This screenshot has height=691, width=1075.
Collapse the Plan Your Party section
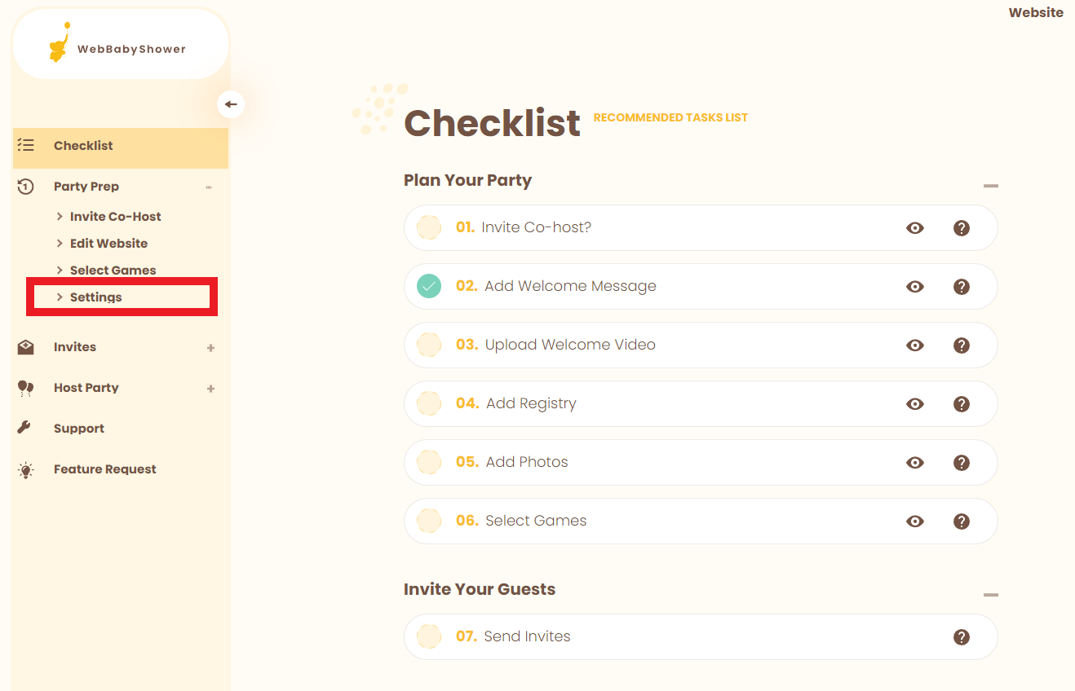pos(990,187)
